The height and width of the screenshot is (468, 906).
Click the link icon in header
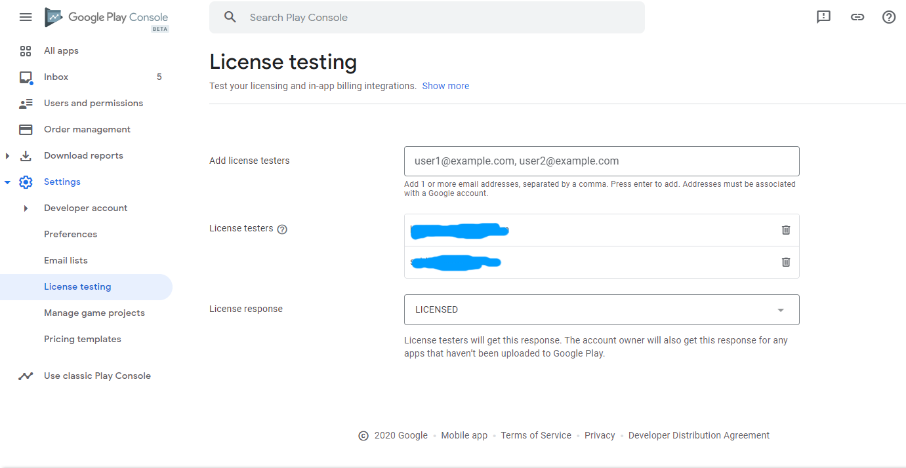857,17
